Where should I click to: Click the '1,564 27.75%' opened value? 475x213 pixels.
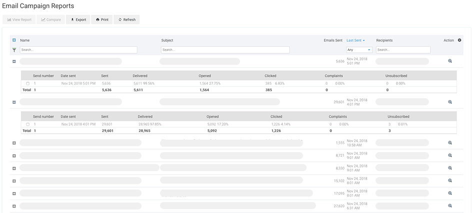pyautogui.click(x=210, y=83)
